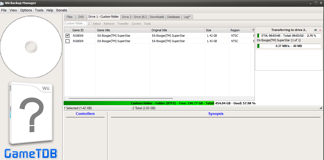Click the Remove toolbar button
This screenshot has width=324, height=160.
tap(109, 24)
